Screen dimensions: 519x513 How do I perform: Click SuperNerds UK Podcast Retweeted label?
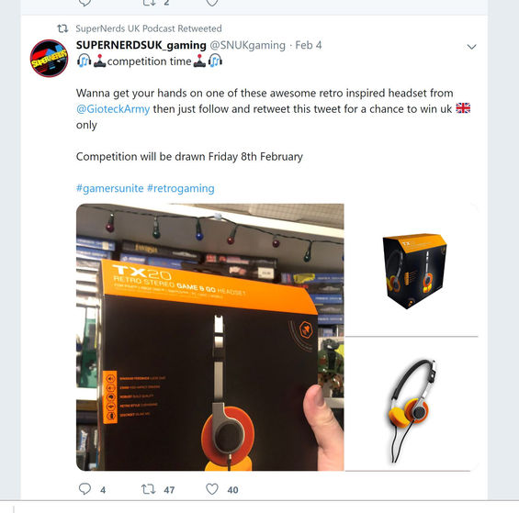coord(149,28)
